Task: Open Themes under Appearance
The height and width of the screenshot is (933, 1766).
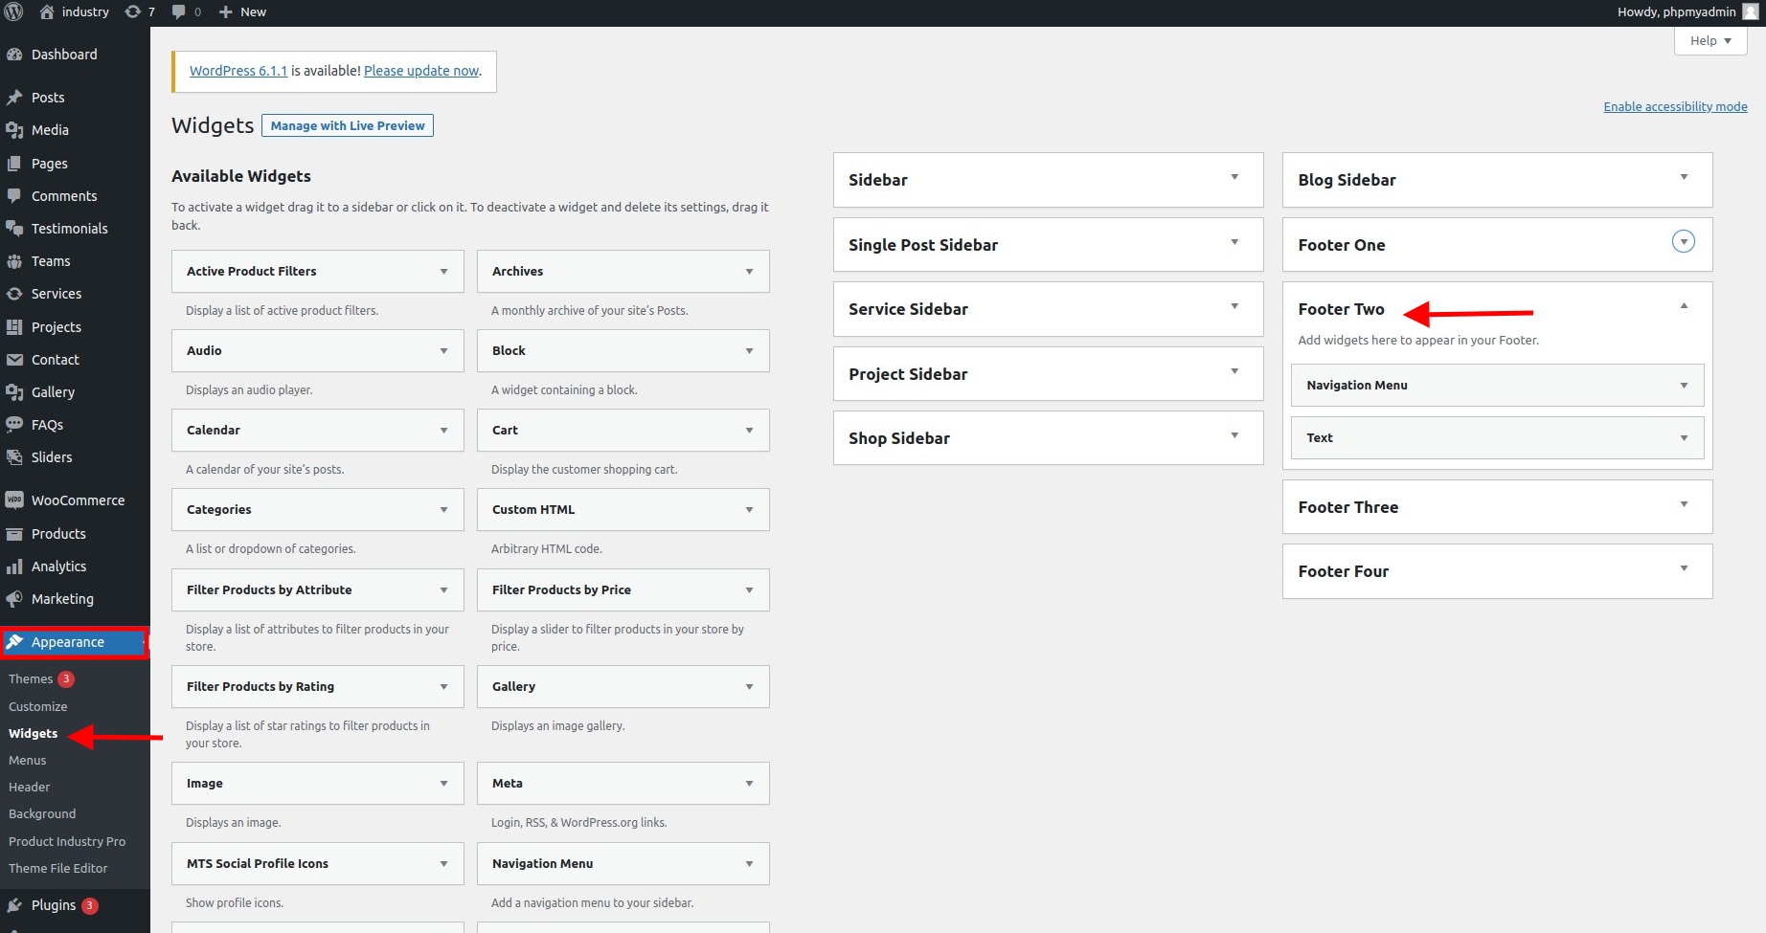Action: coord(31,678)
